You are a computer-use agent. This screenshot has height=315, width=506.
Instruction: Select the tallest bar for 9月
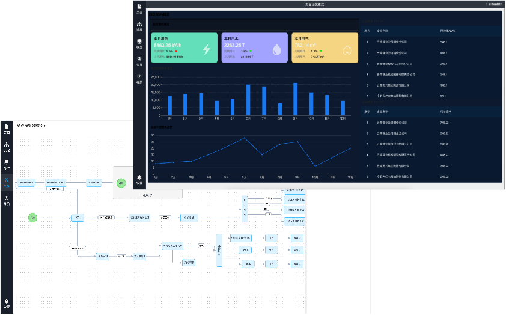point(295,99)
